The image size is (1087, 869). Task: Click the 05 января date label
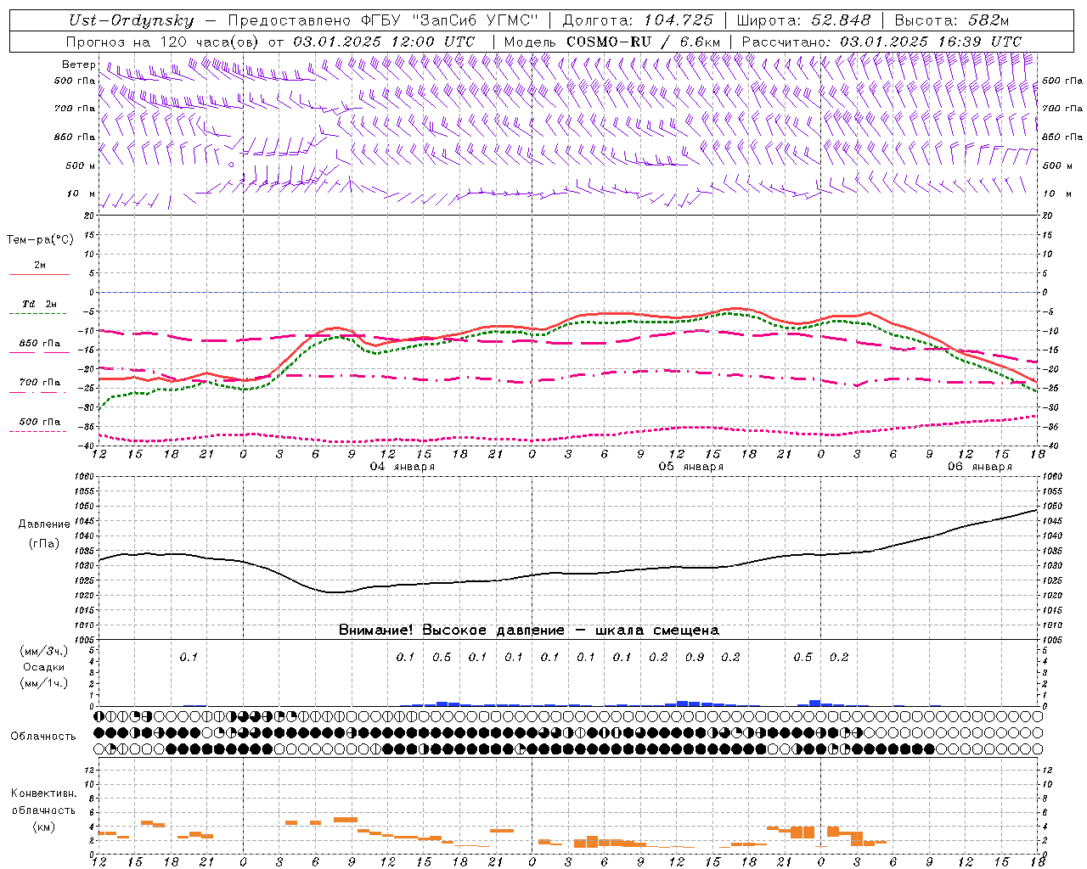691,467
